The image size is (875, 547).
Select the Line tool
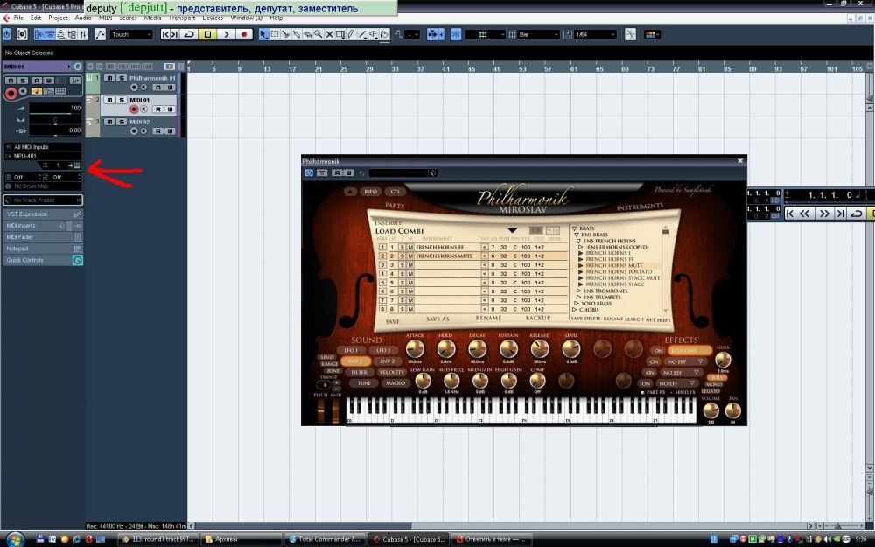coord(362,35)
